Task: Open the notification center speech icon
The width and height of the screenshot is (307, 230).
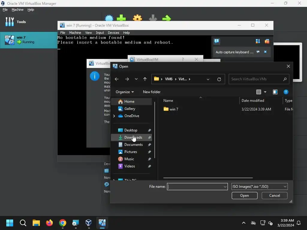Action: pyautogui.click(x=216, y=41)
